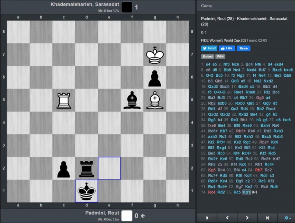Select the white bishop on g5

click(155, 100)
